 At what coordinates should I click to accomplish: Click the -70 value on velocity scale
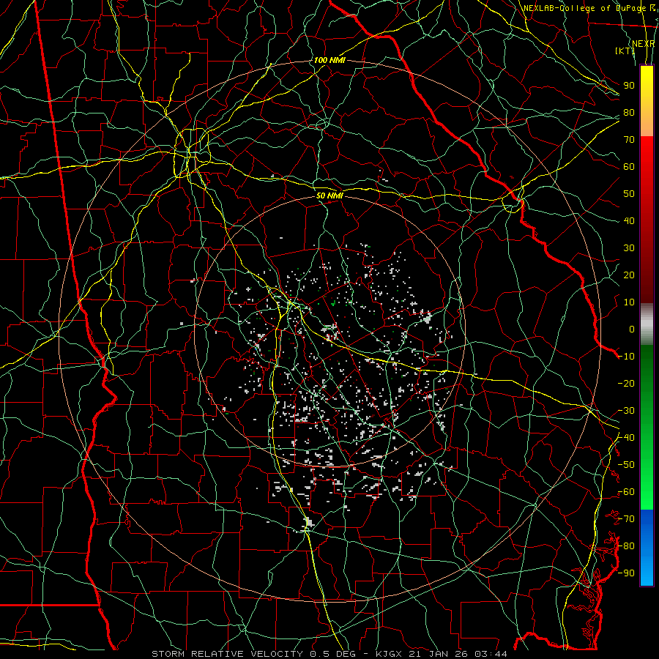click(626, 519)
